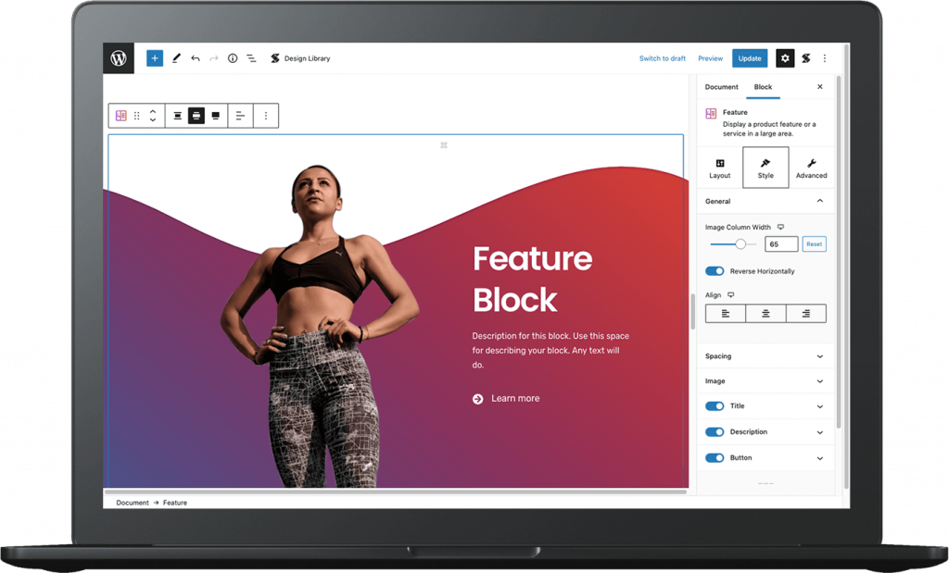Toggle Reverse Horizontally switch
949x573 pixels.
point(715,271)
